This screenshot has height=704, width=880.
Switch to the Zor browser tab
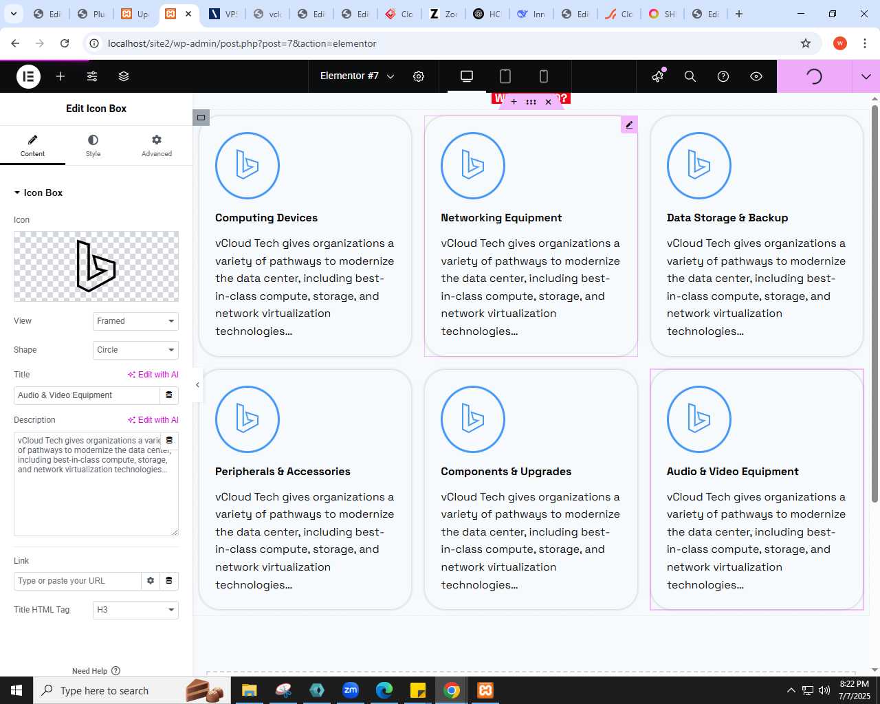coord(443,14)
